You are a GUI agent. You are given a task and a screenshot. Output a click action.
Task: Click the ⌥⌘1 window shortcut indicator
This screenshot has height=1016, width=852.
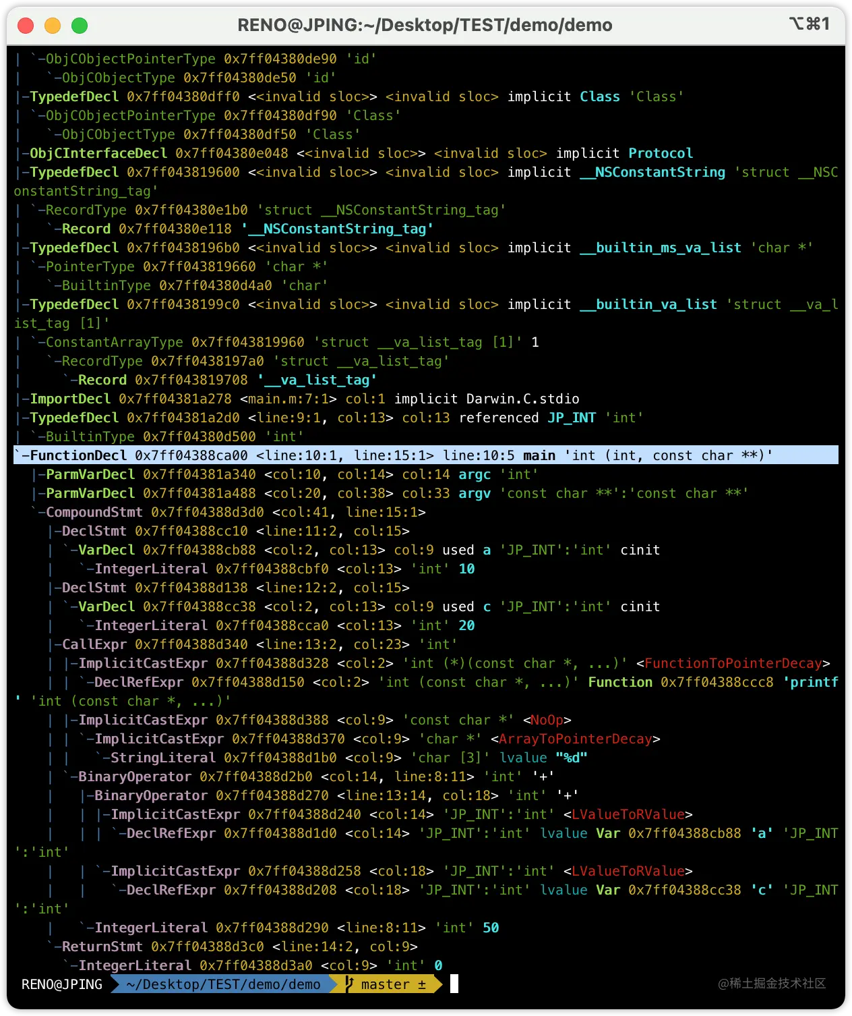pos(809,24)
